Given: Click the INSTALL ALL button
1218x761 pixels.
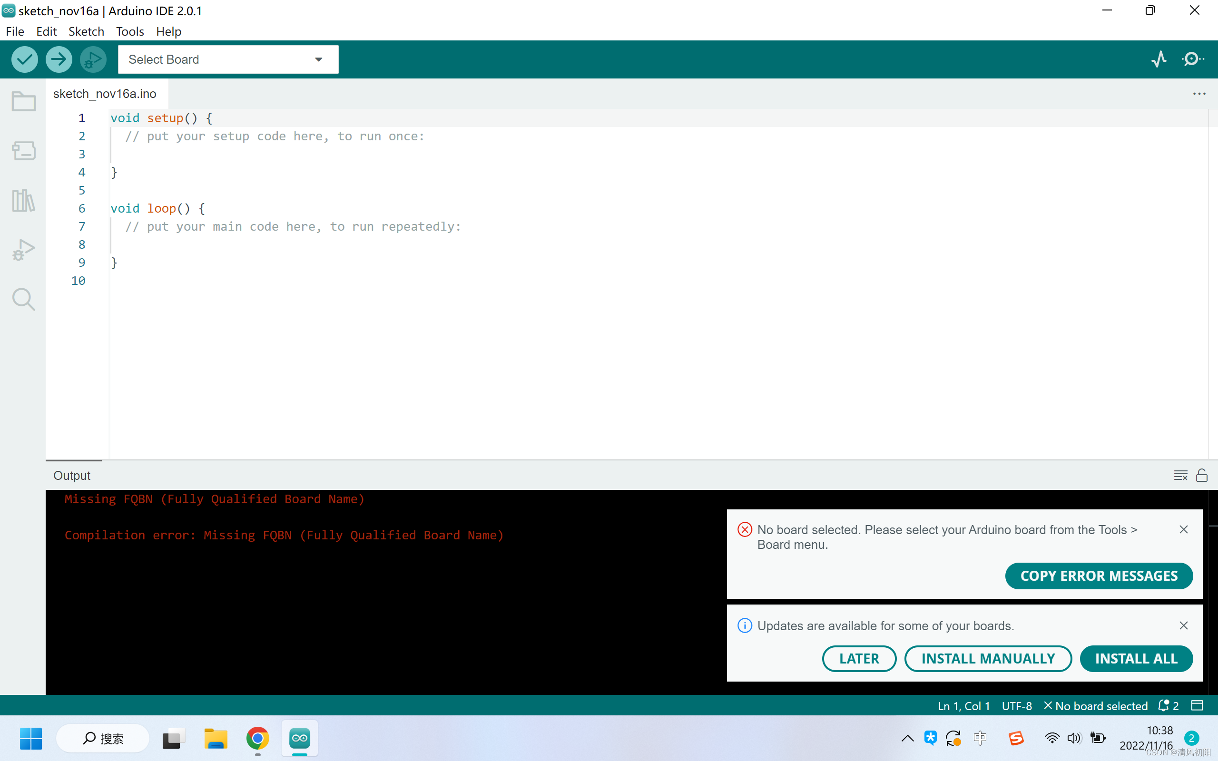Looking at the screenshot, I should 1136,658.
